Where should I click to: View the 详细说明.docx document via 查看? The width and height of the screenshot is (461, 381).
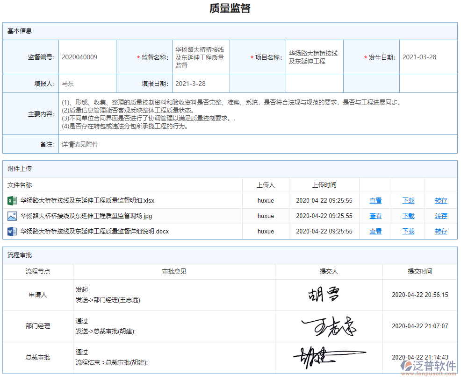tap(375, 232)
